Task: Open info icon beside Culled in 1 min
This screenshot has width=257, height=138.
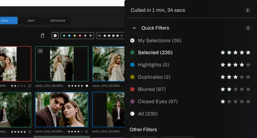Action: click(x=248, y=10)
